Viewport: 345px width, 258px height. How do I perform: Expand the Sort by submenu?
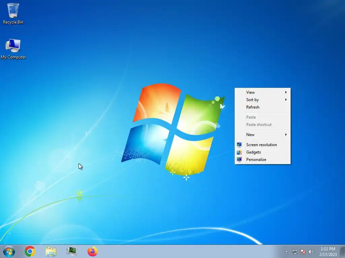point(263,100)
